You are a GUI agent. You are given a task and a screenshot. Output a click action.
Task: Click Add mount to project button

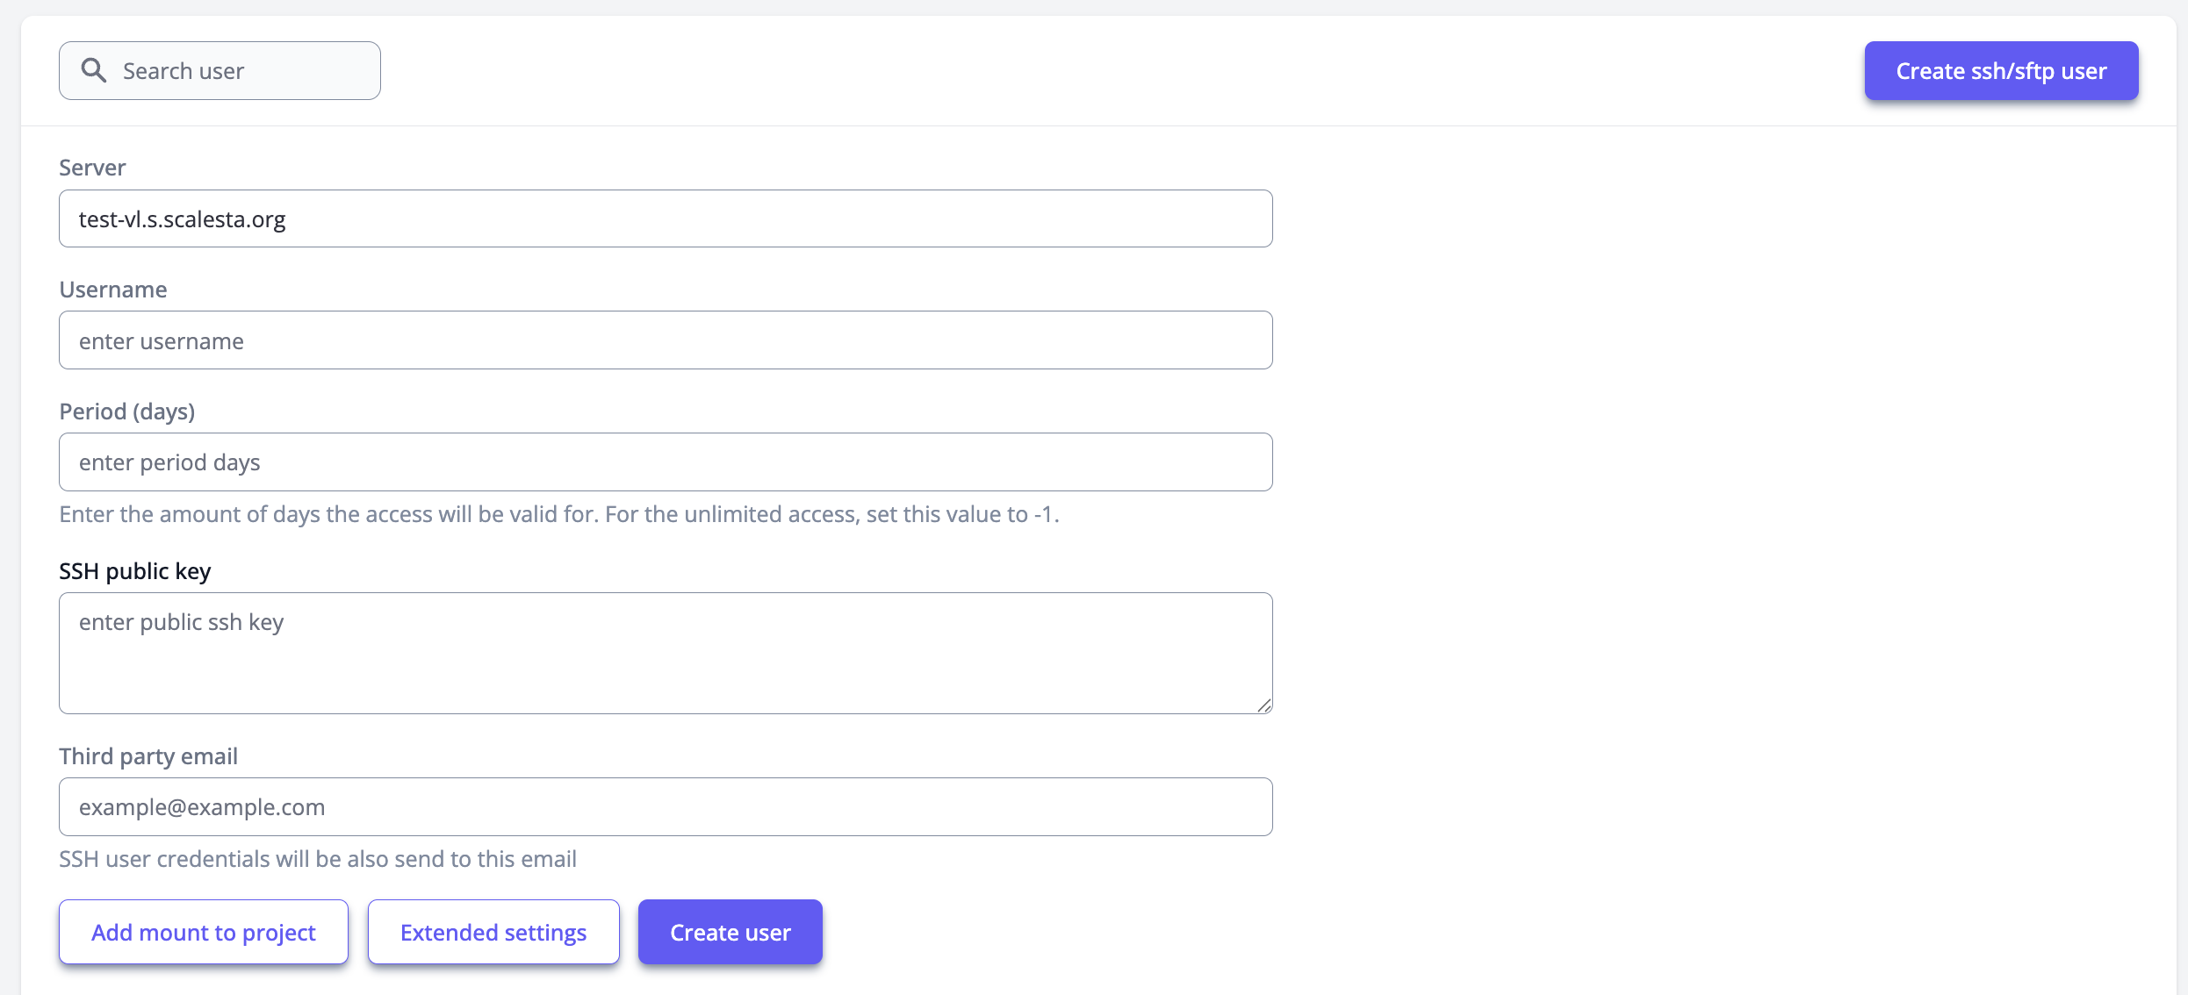[204, 932]
